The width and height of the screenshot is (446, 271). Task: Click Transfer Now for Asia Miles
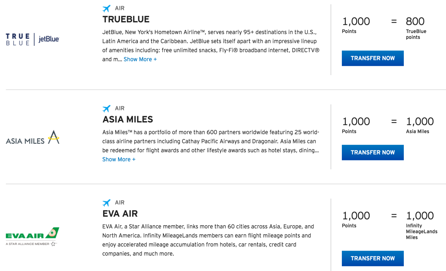pyautogui.click(x=373, y=152)
